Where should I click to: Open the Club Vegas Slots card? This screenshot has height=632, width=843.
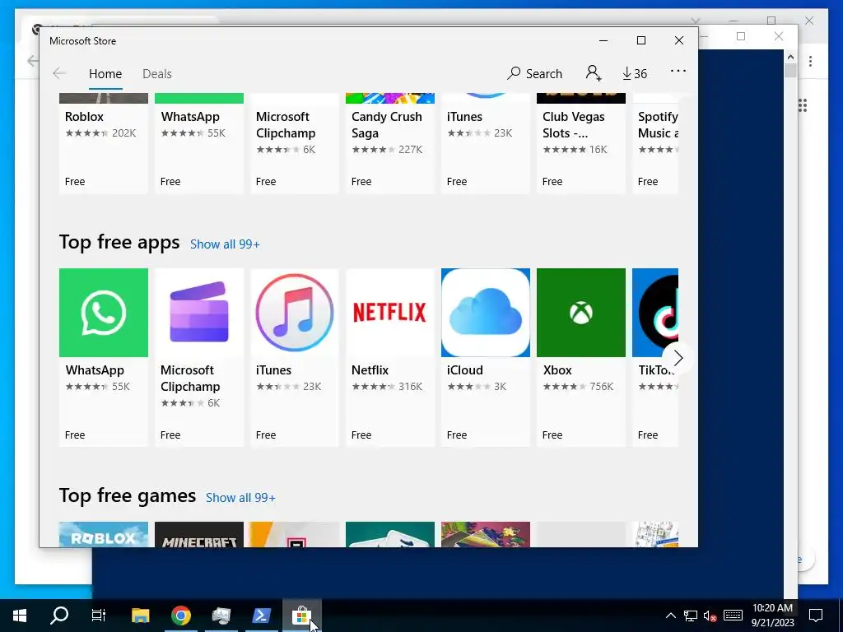tap(581, 143)
